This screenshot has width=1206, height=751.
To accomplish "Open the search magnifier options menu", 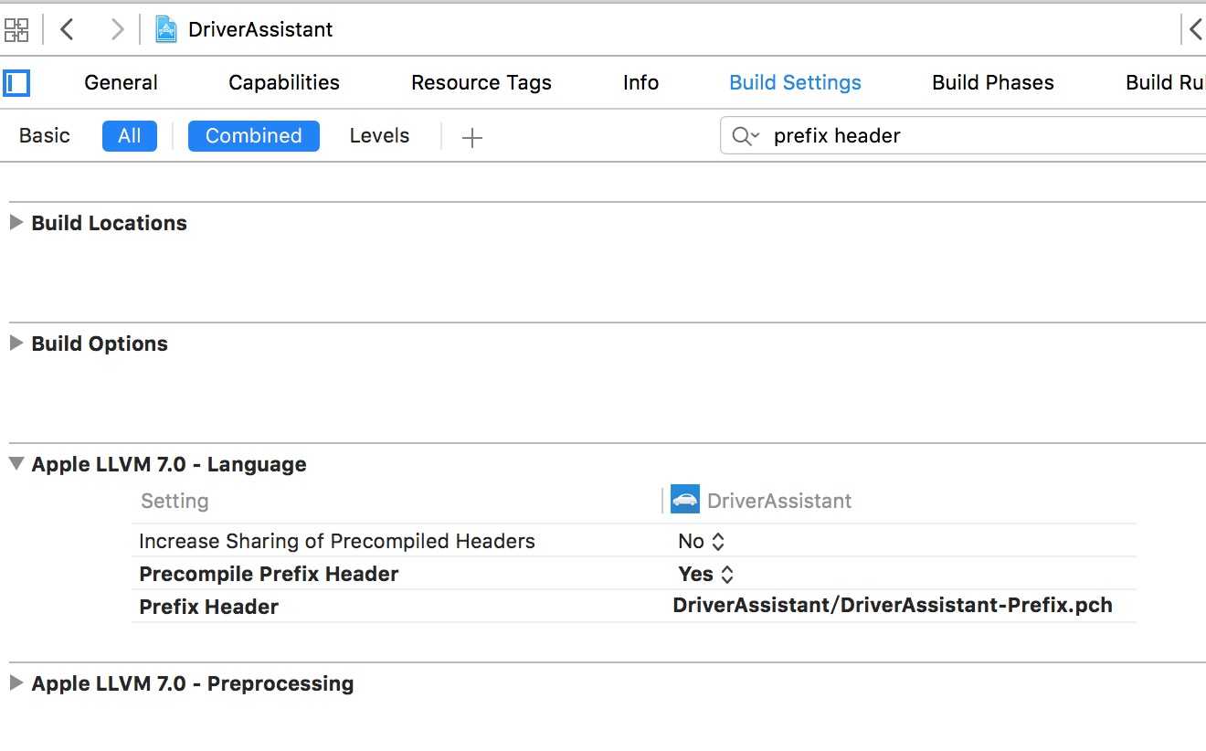I will pos(745,136).
